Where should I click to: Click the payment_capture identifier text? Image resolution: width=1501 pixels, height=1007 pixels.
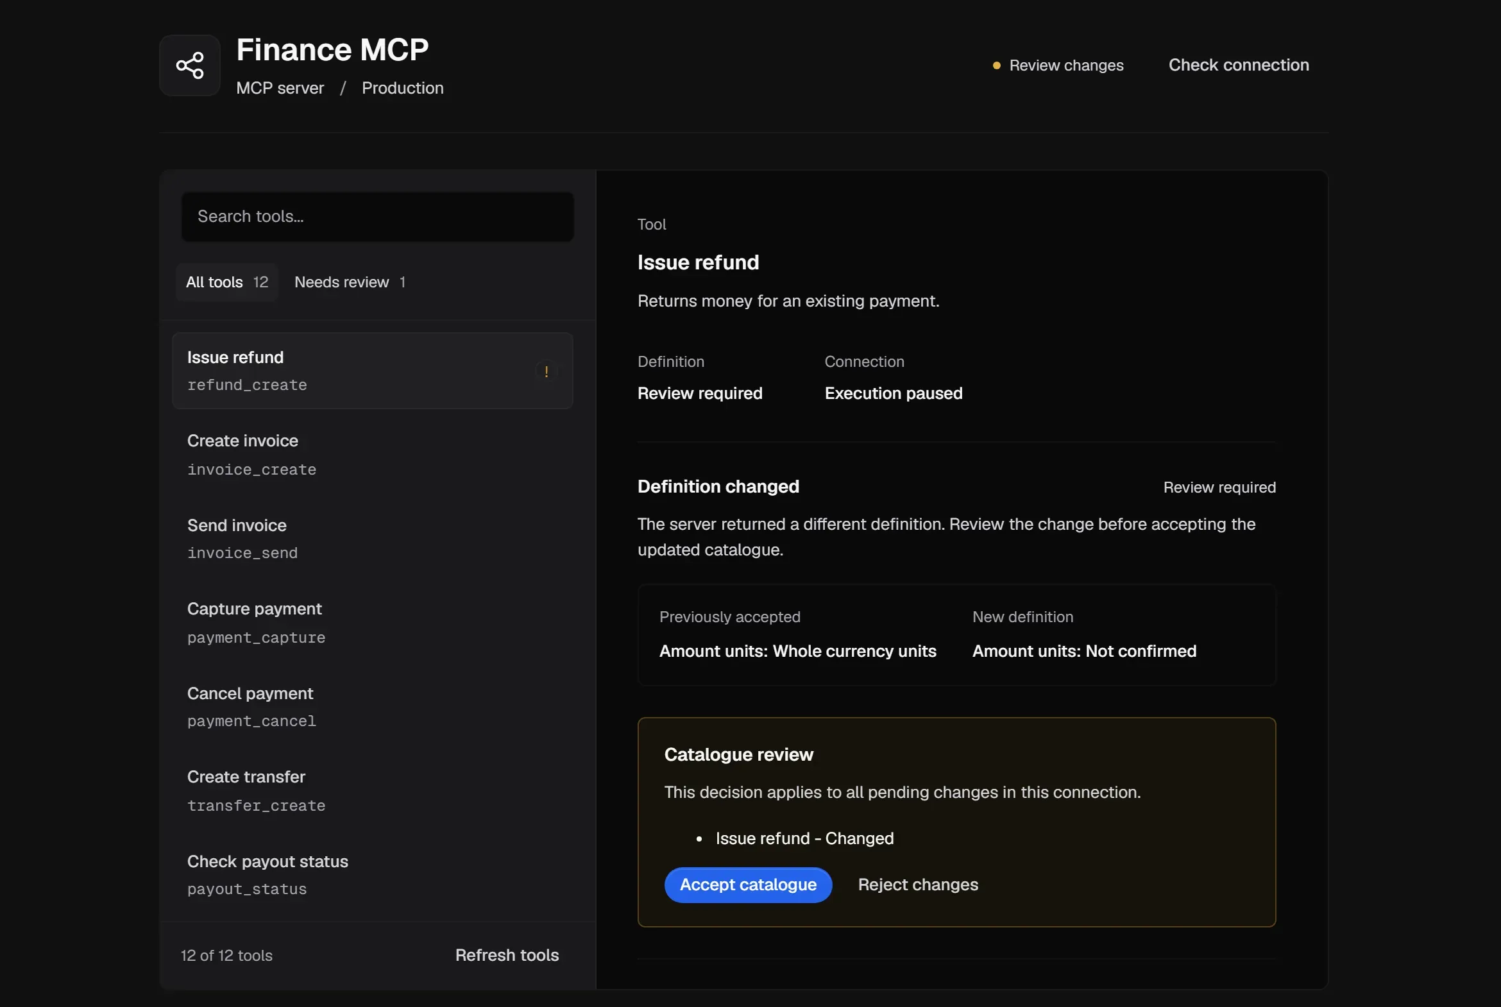[x=257, y=637]
